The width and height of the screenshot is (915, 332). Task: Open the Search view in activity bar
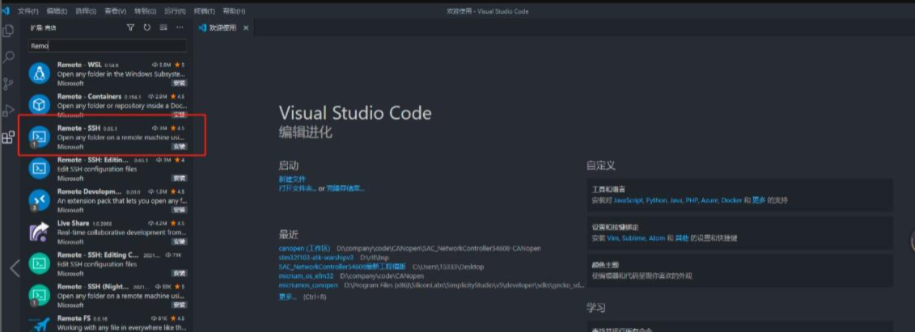pos(8,57)
